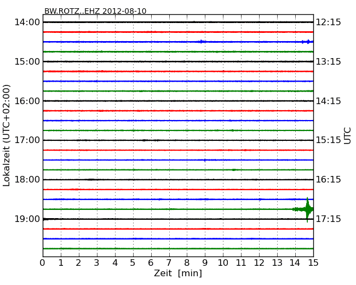Click minute tick label 5
This screenshot has width=356, height=285.
point(133,263)
